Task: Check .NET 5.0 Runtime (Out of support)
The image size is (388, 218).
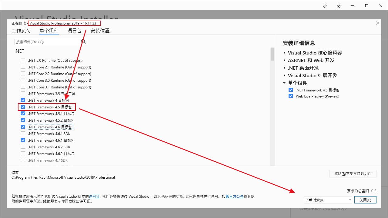Action: 23,60
